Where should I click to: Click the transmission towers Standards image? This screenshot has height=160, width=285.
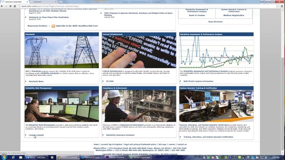(61, 52)
